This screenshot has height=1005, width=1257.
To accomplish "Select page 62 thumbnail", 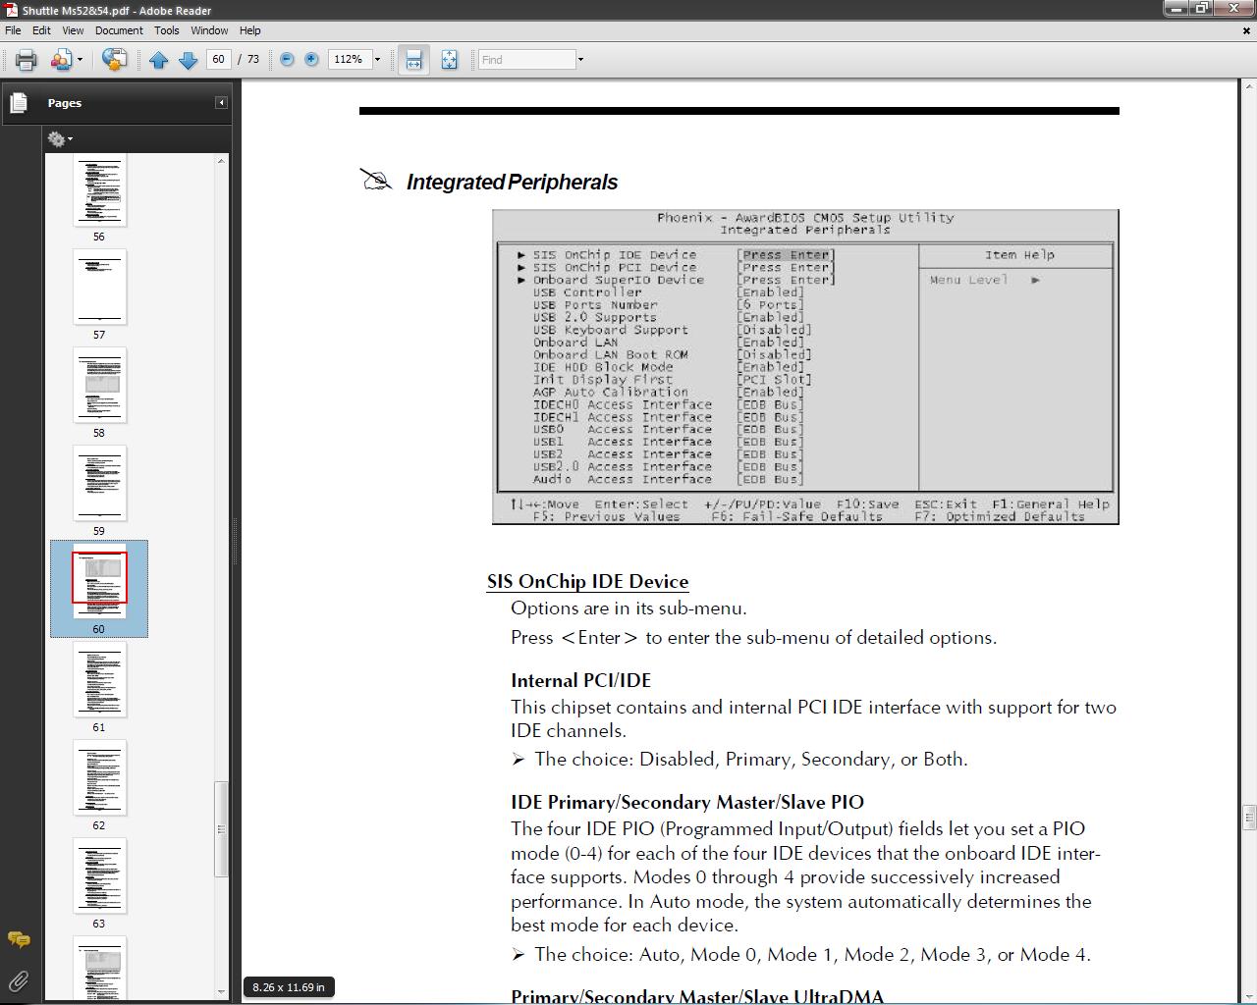I will click(x=99, y=777).
